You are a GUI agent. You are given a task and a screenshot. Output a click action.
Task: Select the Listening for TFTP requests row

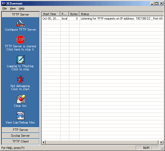[x=106, y=19]
